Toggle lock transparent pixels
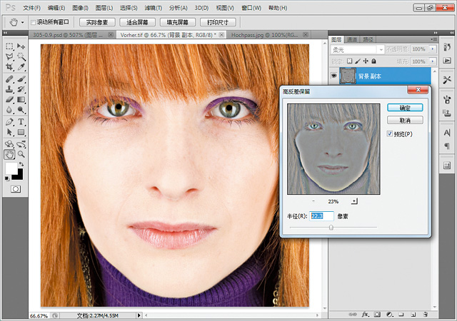 coord(349,61)
